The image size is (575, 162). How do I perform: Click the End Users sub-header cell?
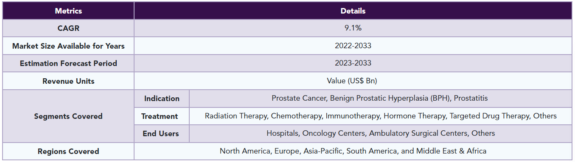pos(162,134)
